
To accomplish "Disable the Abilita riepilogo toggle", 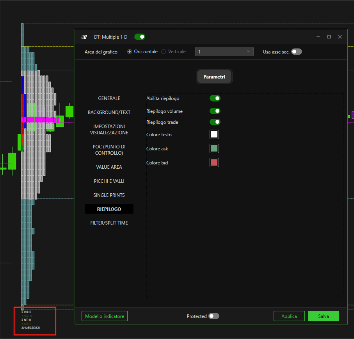I will pyautogui.click(x=215, y=98).
